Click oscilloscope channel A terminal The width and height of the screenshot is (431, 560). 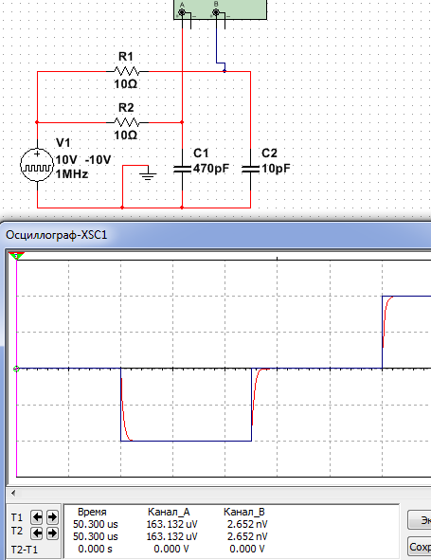(x=182, y=12)
